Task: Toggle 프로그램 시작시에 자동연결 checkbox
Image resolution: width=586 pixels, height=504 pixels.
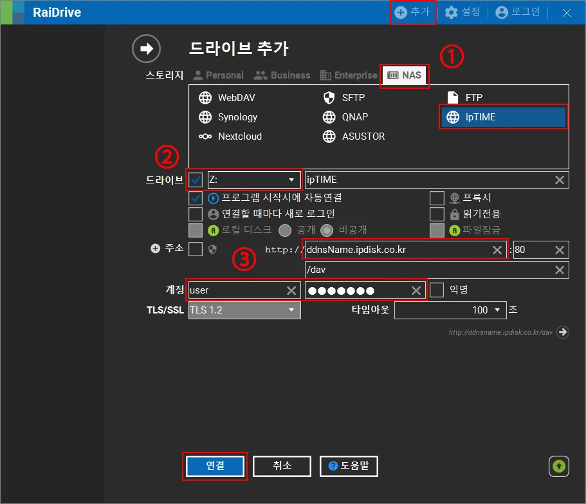Action: tap(196, 198)
